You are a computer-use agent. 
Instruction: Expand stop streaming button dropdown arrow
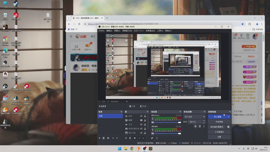(x=228, y=117)
